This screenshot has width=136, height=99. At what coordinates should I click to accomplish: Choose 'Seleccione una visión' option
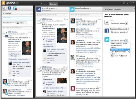click(x=120, y=43)
